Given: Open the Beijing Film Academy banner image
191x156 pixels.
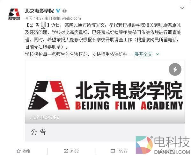Looking at the screenshot, I should click(x=105, y=92).
